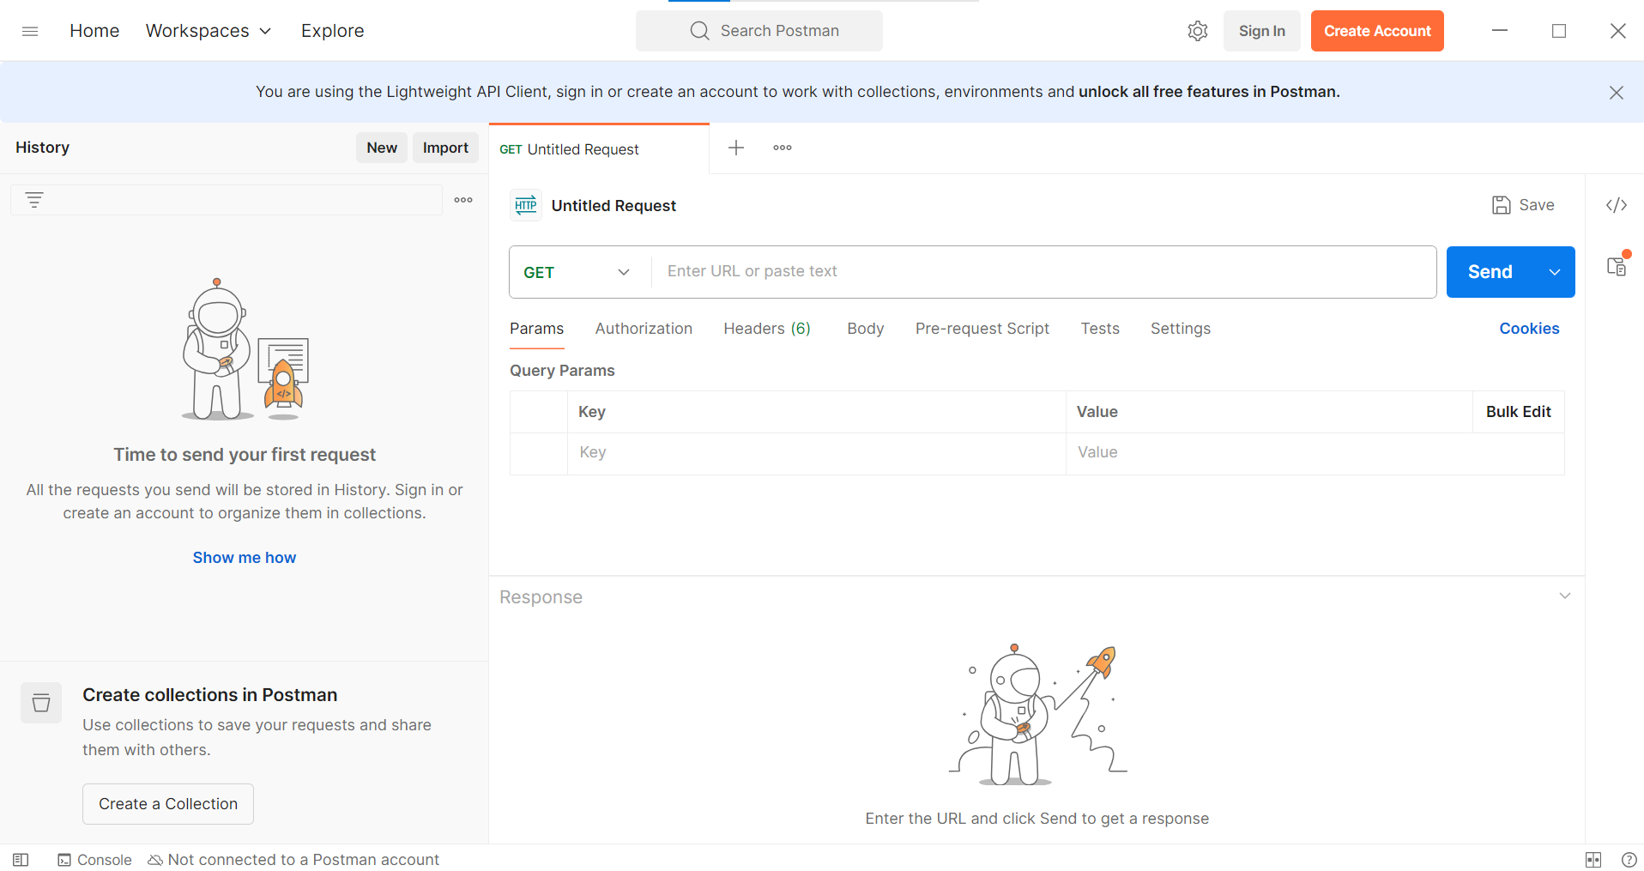Viewport: 1644px width, 871px height.
Task: Open the hamburger menu icon
Action: [30, 31]
